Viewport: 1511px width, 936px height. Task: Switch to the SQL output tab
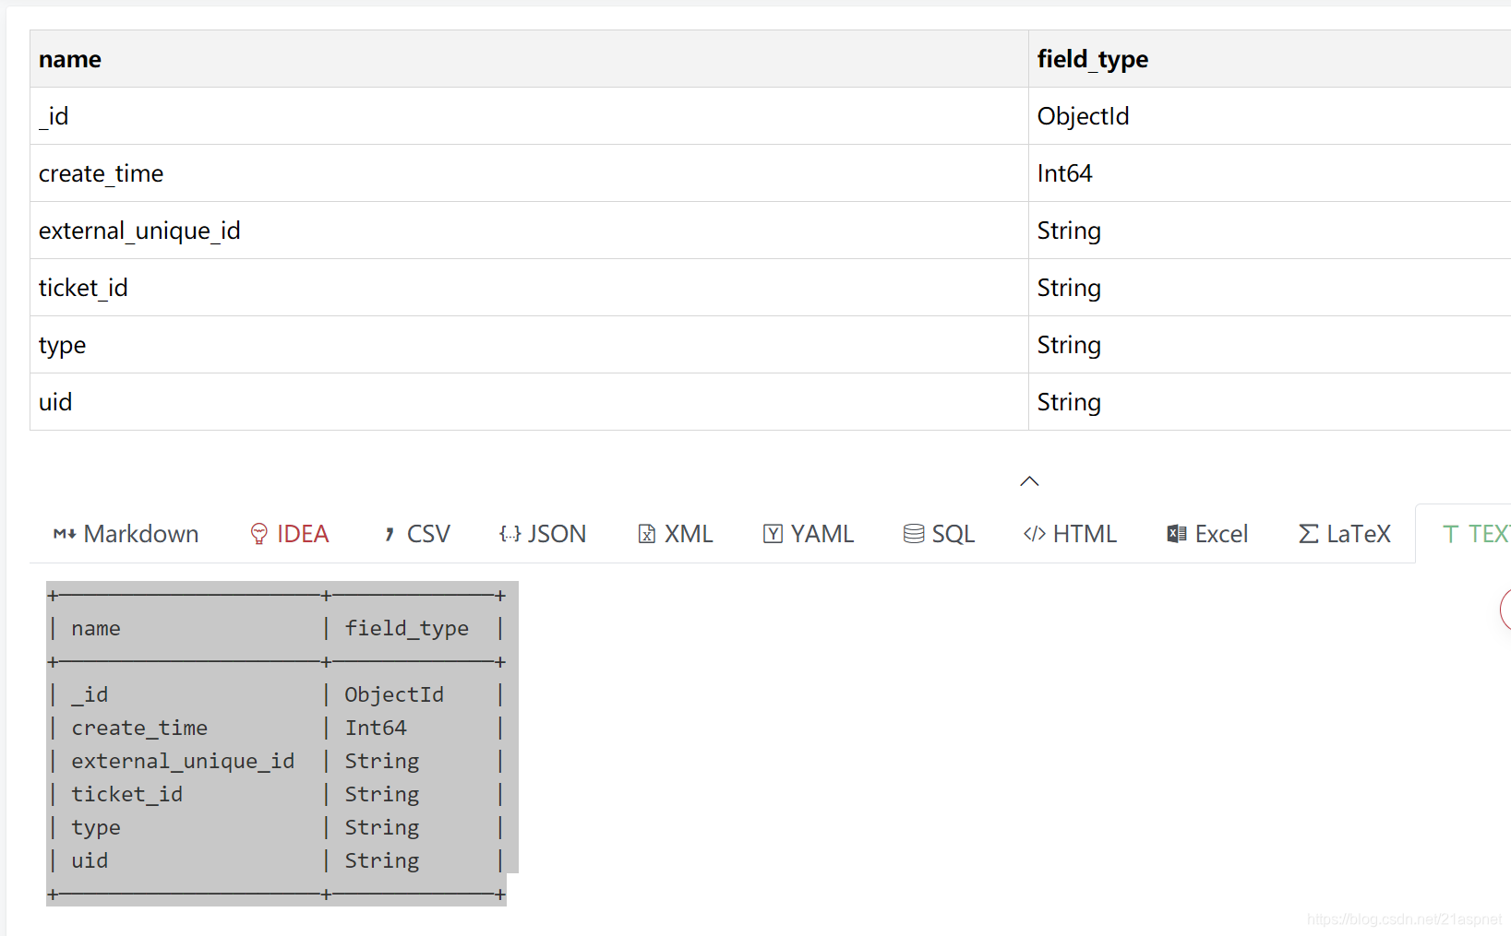[x=939, y=534]
